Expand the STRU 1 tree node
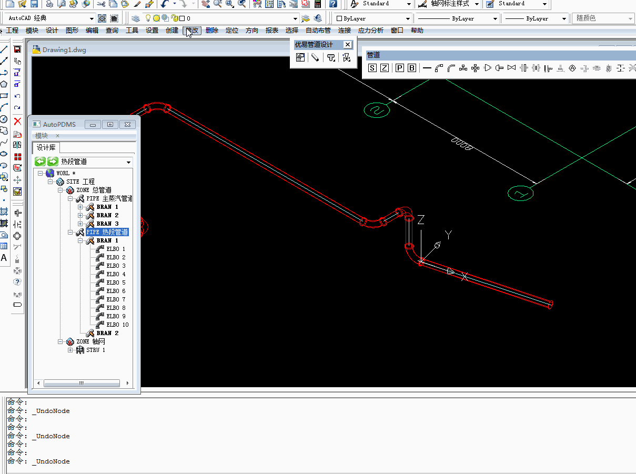Image resolution: width=636 pixels, height=474 pixels. pyautogui.click(x=70, y=350)
